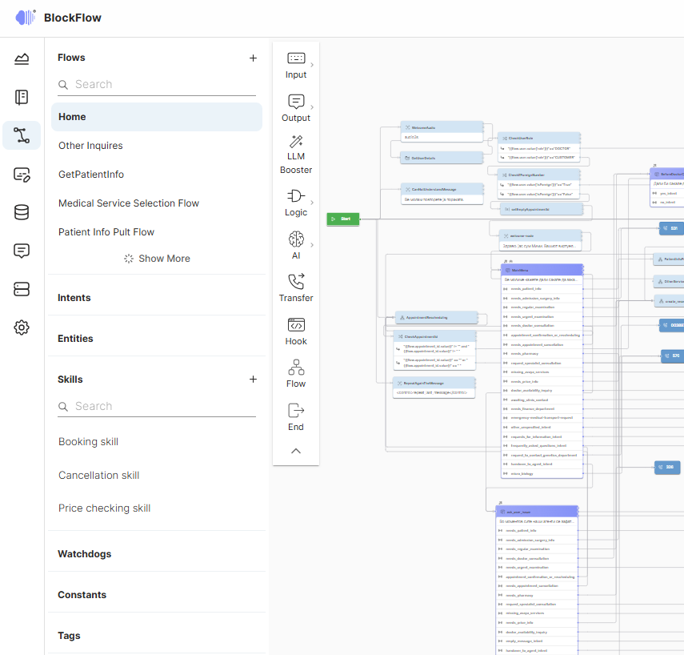Open the card-edit icon in left rail
684x655 pixels.
click(x=22, y=175)
